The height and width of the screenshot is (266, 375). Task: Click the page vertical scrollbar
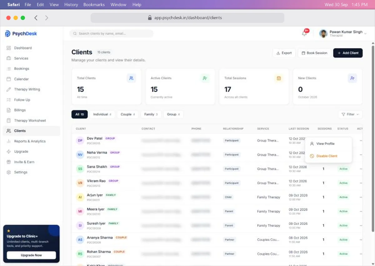[373, 139]
